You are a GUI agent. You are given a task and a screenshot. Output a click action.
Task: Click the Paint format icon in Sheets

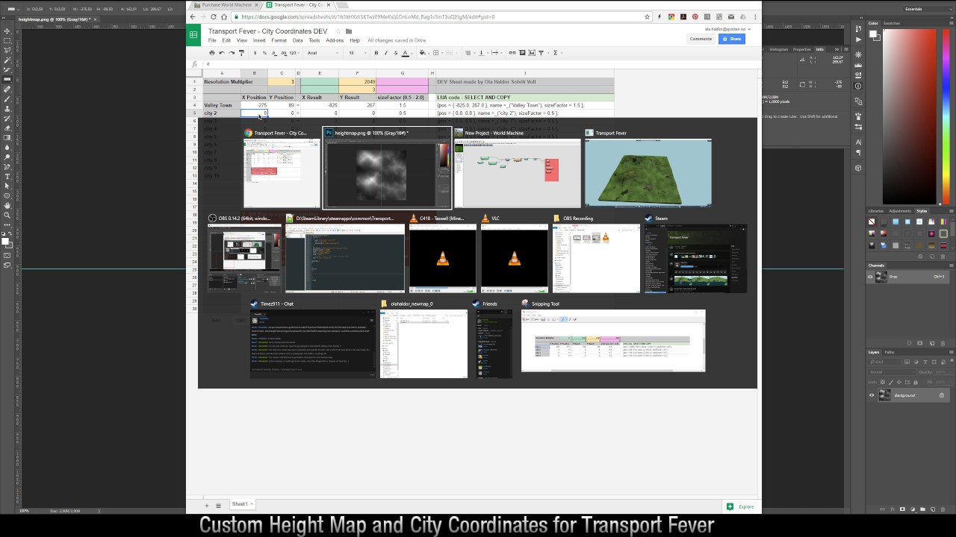pos(241,53)
